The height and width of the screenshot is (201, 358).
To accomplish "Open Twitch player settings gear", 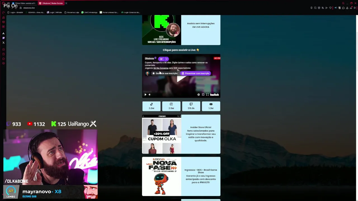I will [199, 95].
